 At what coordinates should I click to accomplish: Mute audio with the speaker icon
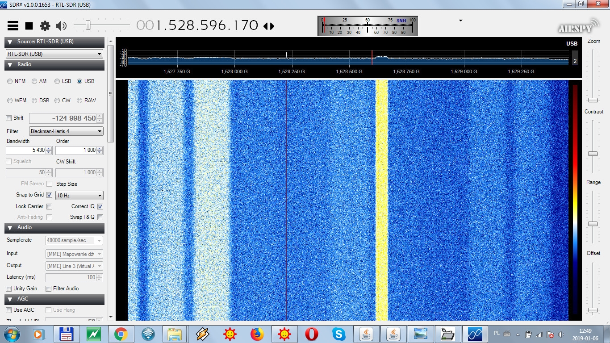point(61,26)
